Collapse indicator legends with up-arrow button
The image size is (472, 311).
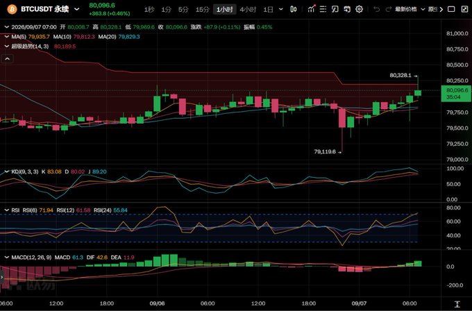tap(7, 59)
